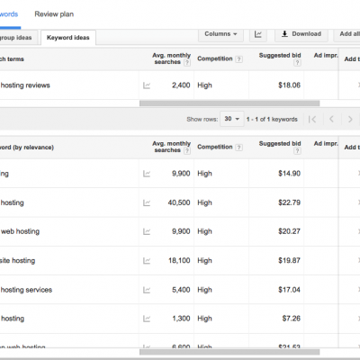
Task: Show trend chart for 40,500 searches row
Action: click(147, 202)
